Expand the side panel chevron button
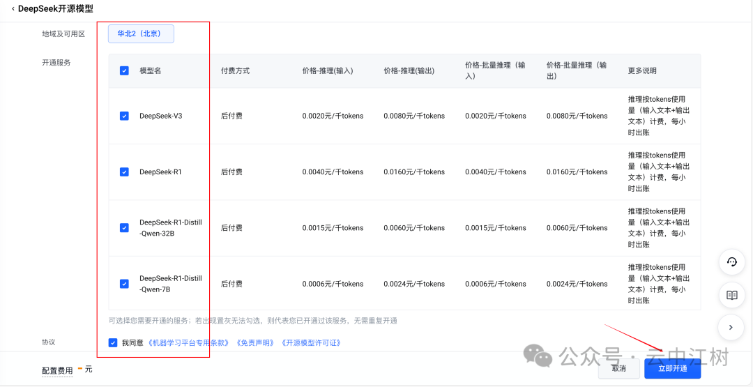753x387 pixels. click(731, 328)
